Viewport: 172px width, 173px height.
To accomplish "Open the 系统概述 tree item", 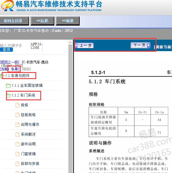I will coord(28,134).
